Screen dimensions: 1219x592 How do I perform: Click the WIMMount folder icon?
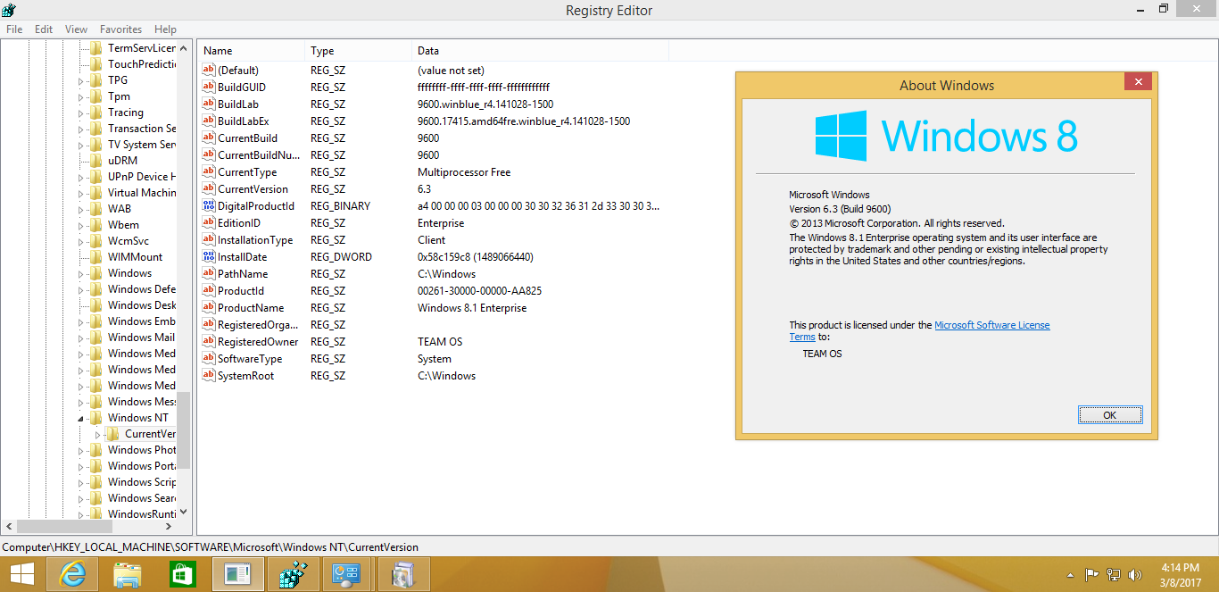coord(96,257)
